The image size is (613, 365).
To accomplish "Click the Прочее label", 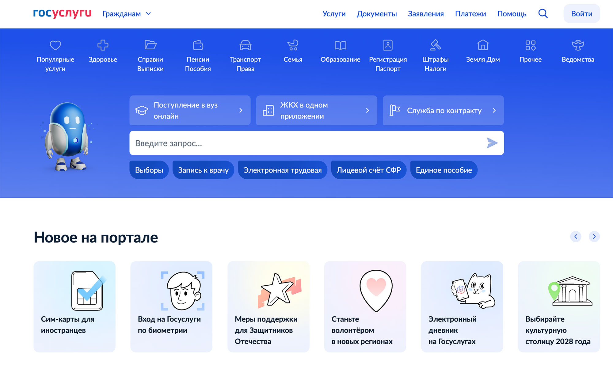I will [x=531, y=59].
